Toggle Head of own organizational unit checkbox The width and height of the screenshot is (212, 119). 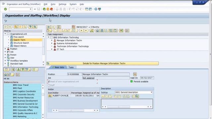tap(49, 82)
